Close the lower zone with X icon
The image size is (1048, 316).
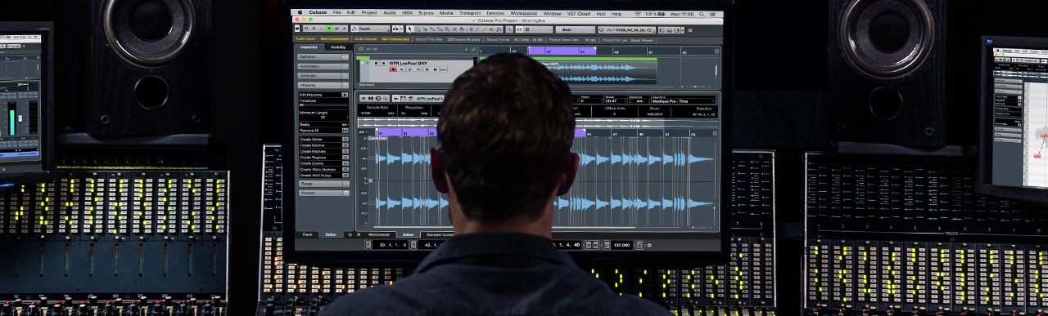359,234
